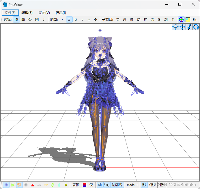Toggle the red triangle display icon
Image resolution: width=200 pixels, height=189 pixels.
[33, 185]
